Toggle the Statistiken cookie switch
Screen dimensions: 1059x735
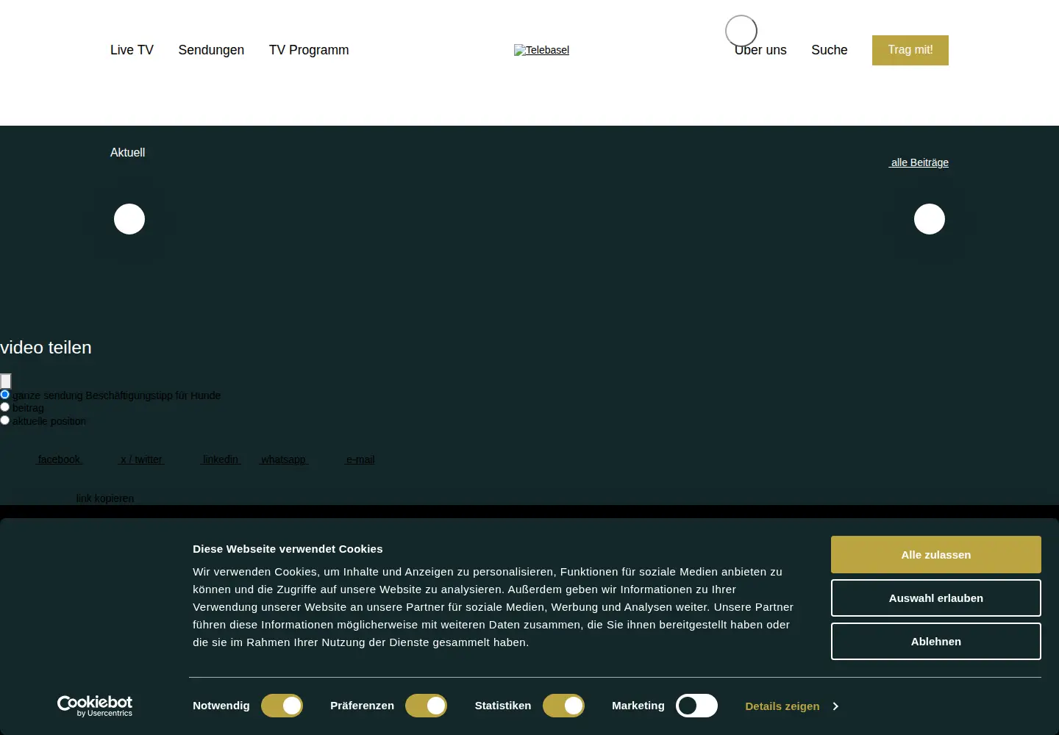pyautogui.click(x=564, y=706)
